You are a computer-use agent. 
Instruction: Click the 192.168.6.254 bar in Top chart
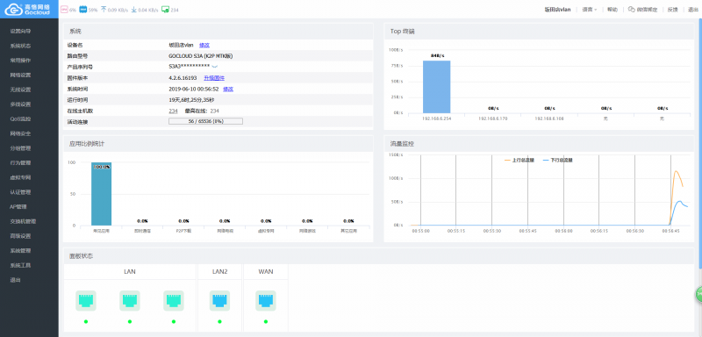tap(436, 87)
